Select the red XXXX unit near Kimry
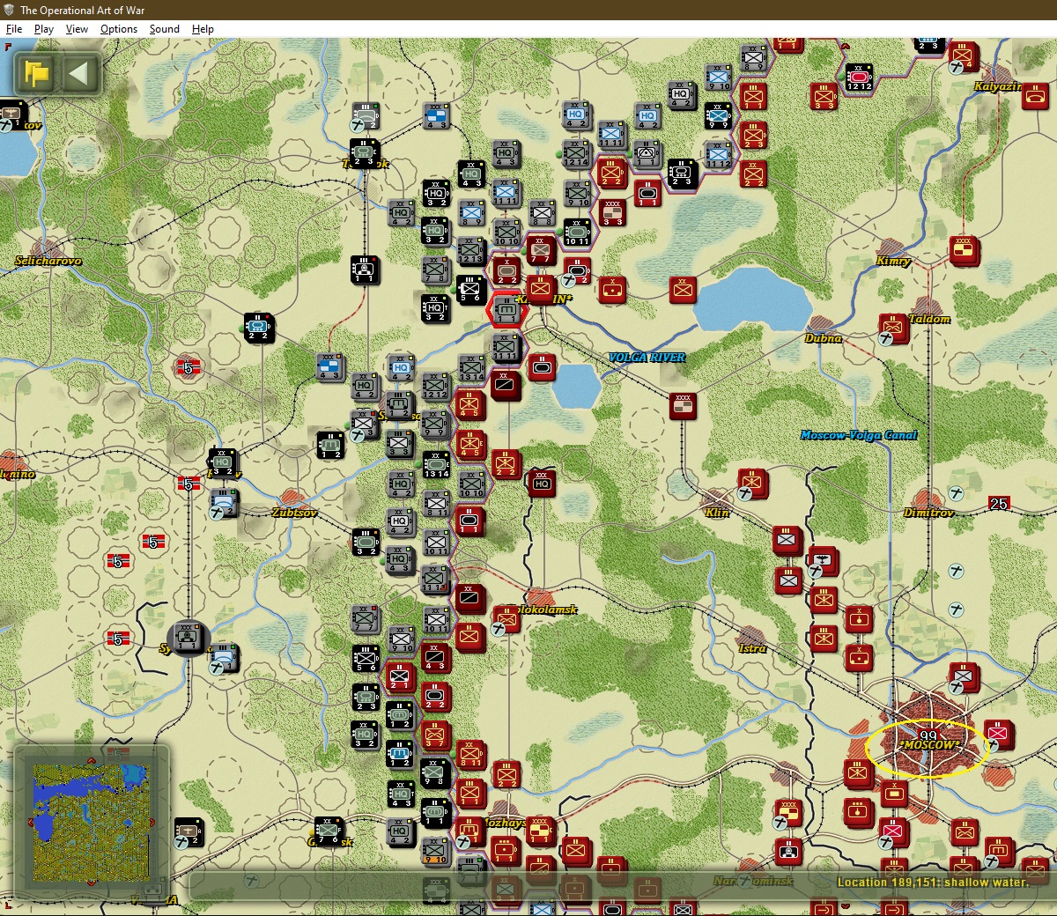The height and width of the screenshot is (916, 1057). click(x=964, y=250)
